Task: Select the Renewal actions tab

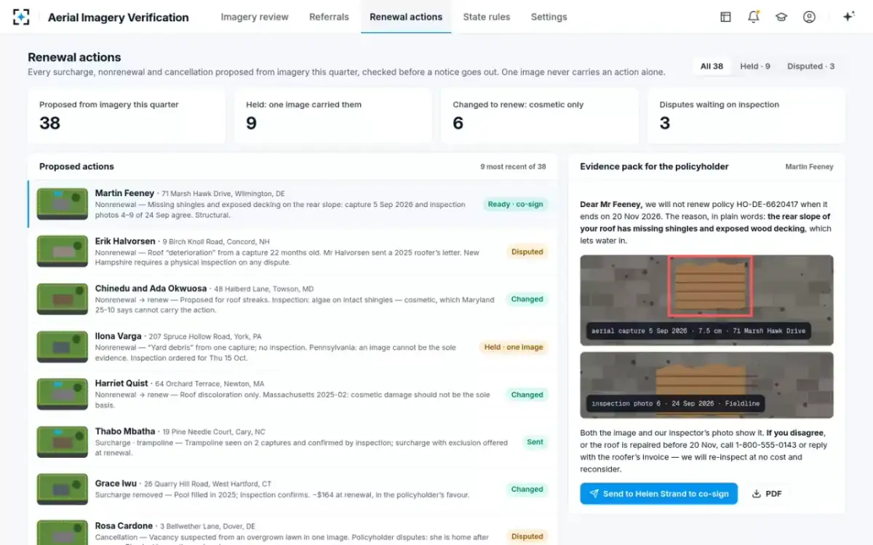Action: (x=406, y=17)
